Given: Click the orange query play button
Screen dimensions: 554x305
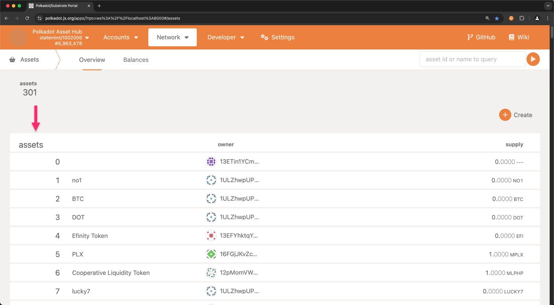Looking at the screenshot, I should tap(533, 59).
